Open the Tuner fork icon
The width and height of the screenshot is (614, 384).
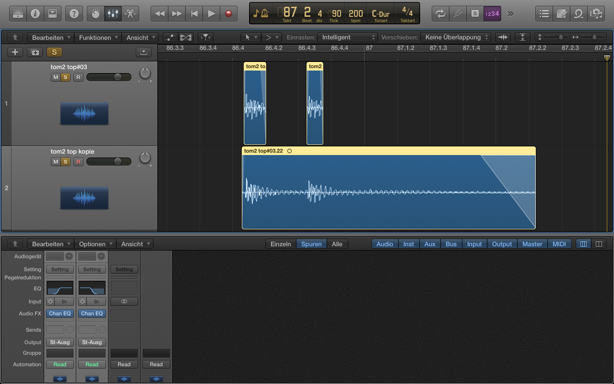[x=458, y=13]
